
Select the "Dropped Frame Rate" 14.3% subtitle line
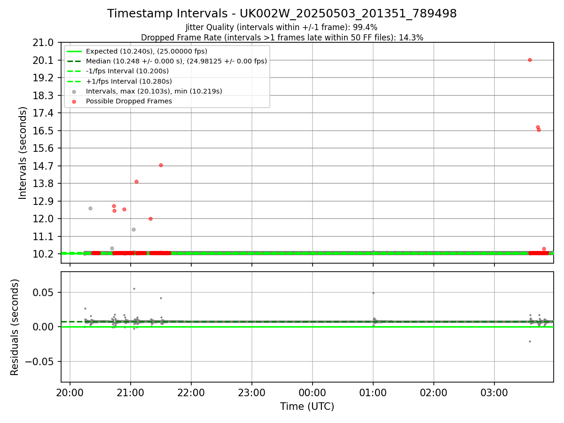(x=282, y=38)
